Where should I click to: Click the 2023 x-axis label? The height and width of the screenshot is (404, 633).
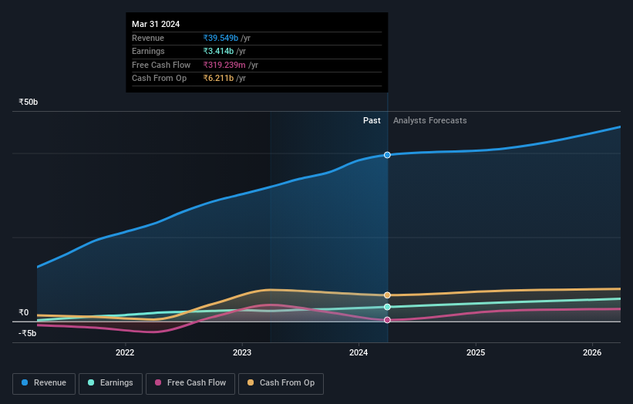click(x=242, y=352)
